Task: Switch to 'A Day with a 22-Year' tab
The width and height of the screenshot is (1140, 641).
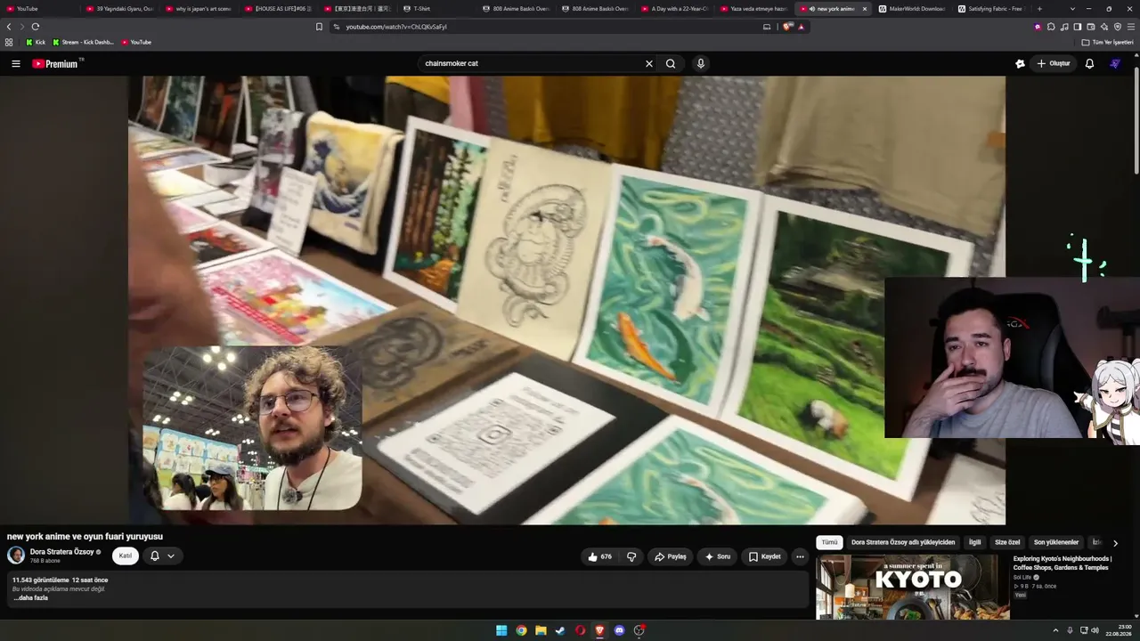Action: pos(674,9)
